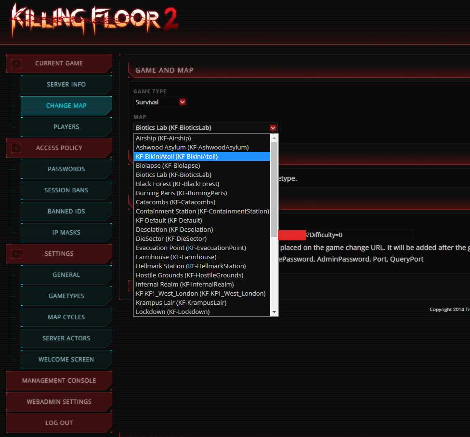Click the map list scrollbar thumb
The image size is (470, 437).
pos(274,189)
